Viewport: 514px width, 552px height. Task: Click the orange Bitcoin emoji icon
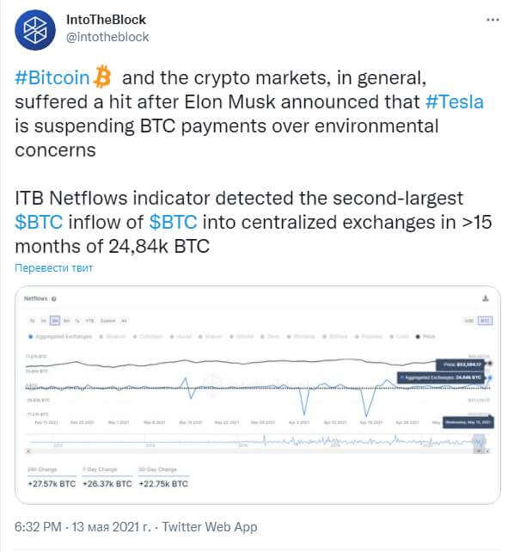102,77
